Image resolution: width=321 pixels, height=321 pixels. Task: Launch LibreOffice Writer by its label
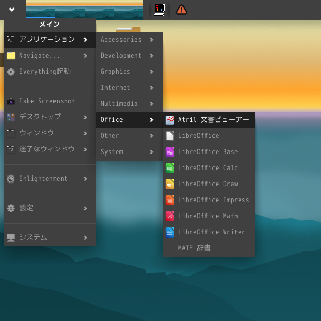tap(211, 232)
